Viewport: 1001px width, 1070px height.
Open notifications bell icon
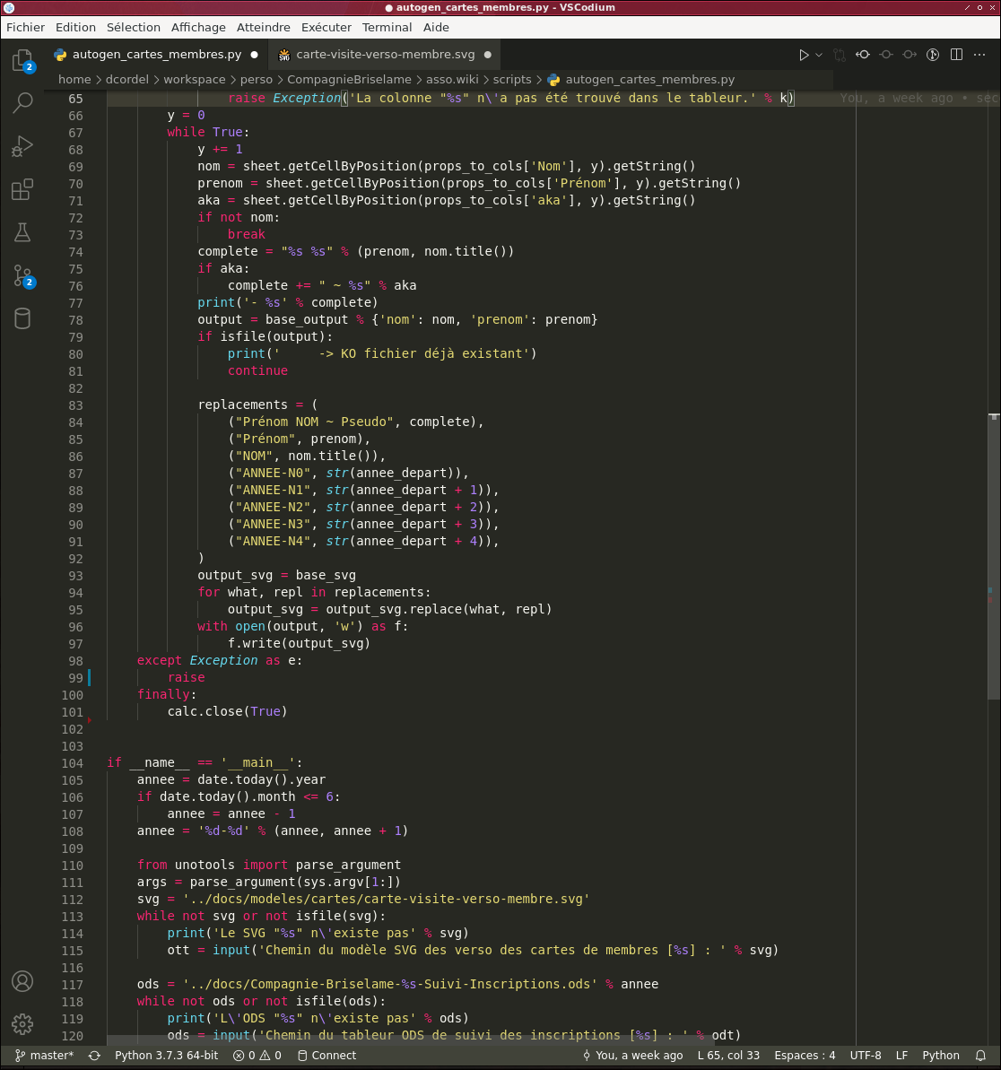click(980, 1055)
